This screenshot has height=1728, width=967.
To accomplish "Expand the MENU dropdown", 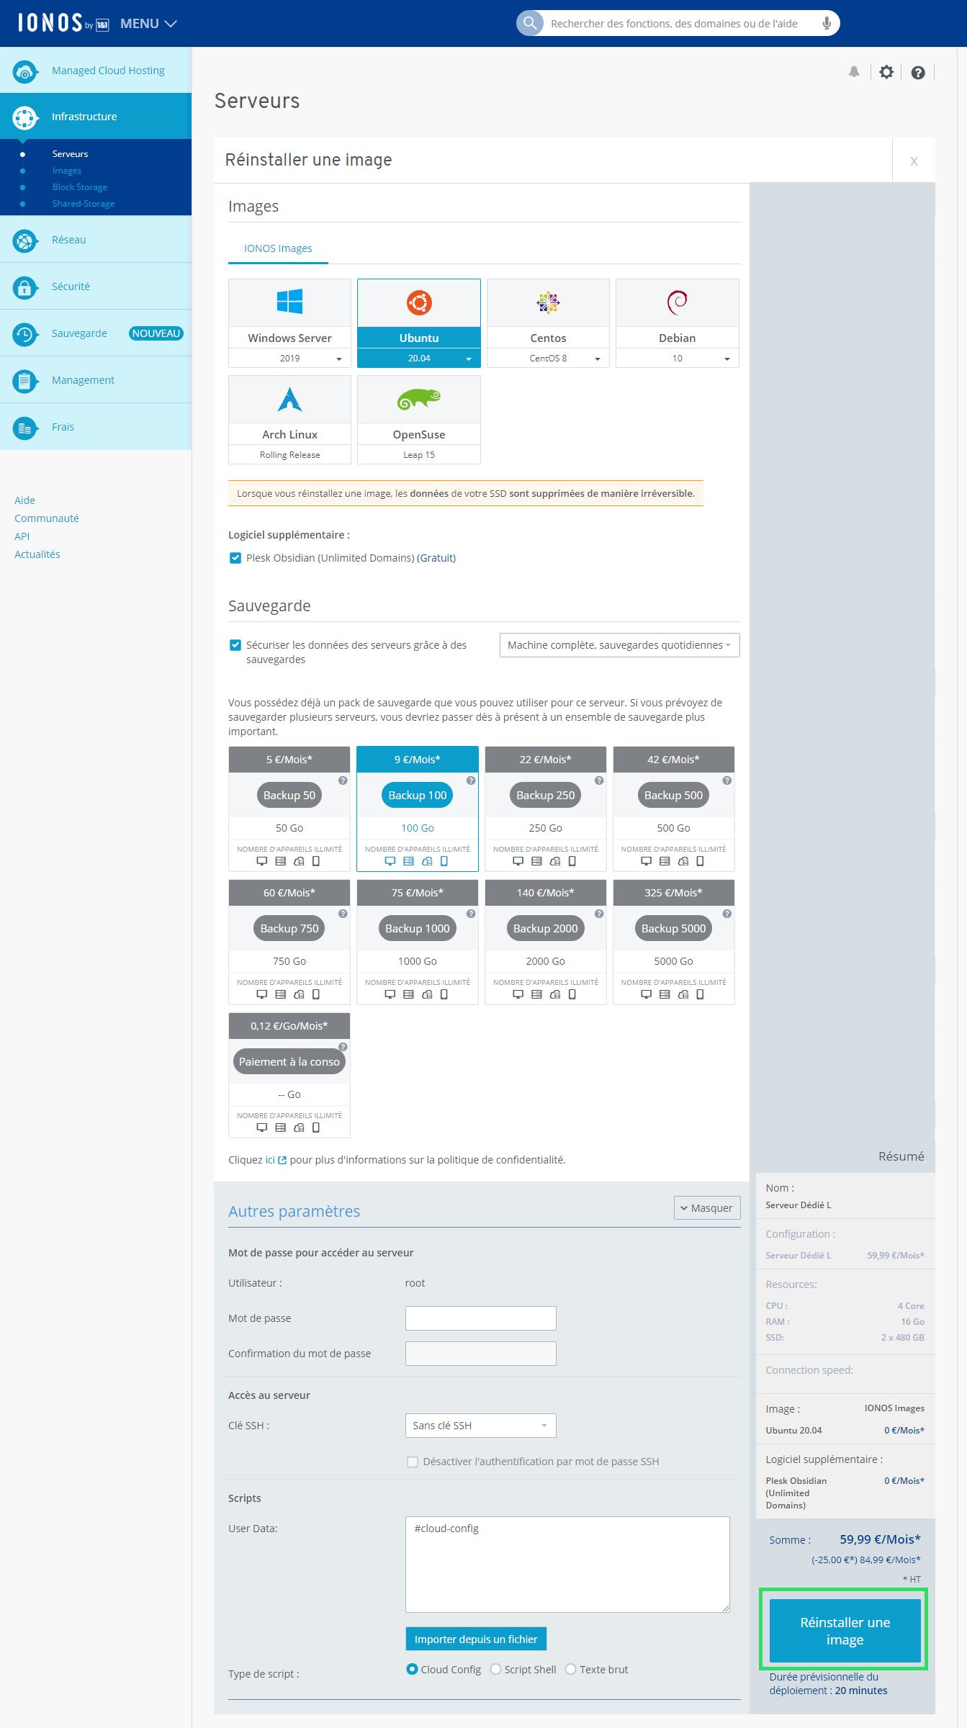I will (x=148, y=24).
